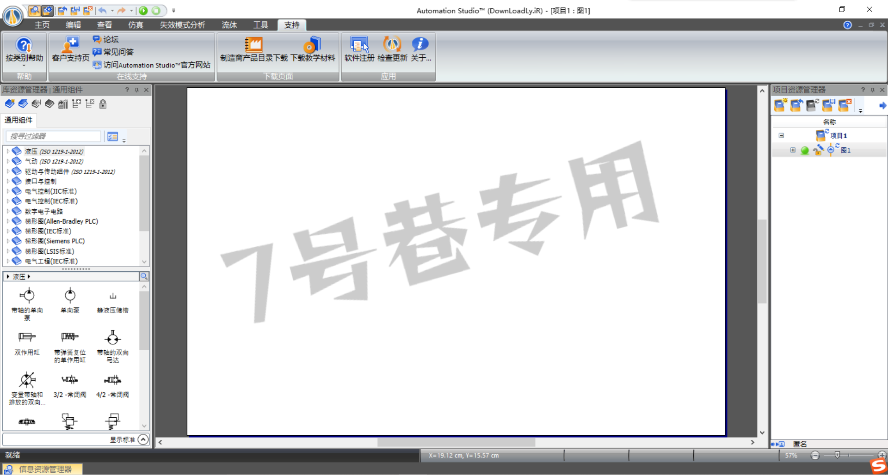Start simulation with the green play button
Image resolution: width=888 pixels, height=475 pixels.
coord(143,10)
